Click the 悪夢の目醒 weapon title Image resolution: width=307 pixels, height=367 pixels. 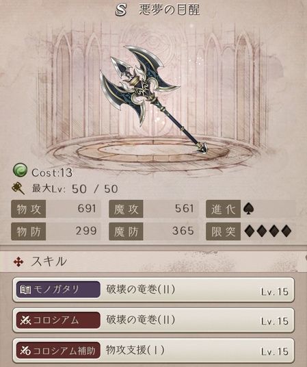170,10
